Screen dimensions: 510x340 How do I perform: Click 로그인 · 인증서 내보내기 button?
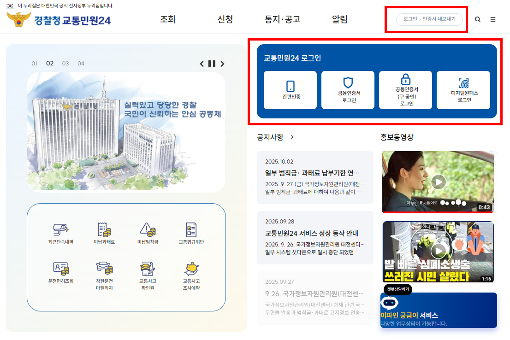coord(429,19)
